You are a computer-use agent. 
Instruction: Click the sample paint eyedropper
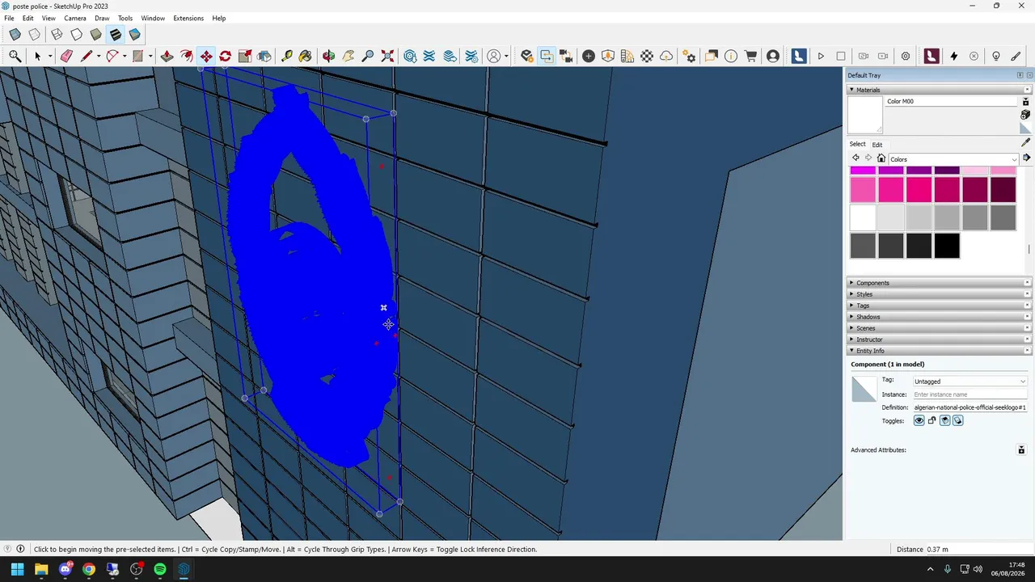tap(1025, 142)
